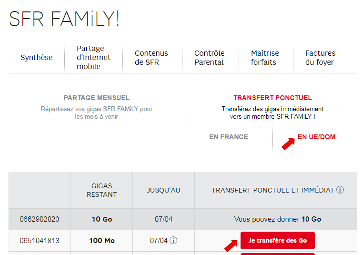Image resolution: width=362 pixels, height=255 pixels.
Task: Go to Contrôle Parental tab
Action: point(209,58)
